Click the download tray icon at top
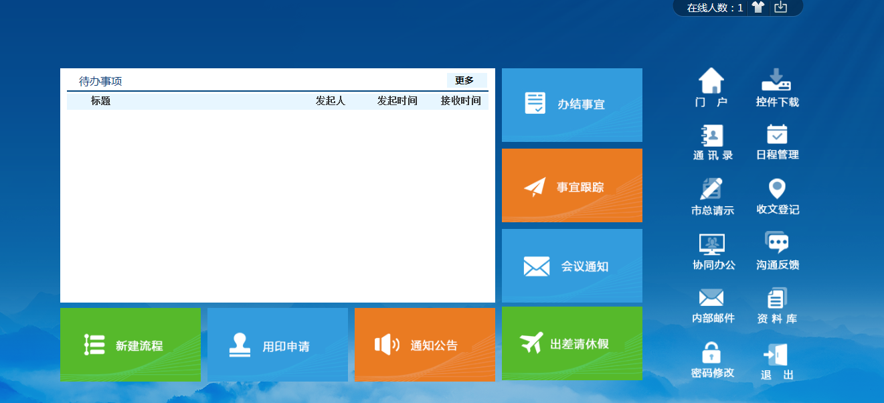 780,7
